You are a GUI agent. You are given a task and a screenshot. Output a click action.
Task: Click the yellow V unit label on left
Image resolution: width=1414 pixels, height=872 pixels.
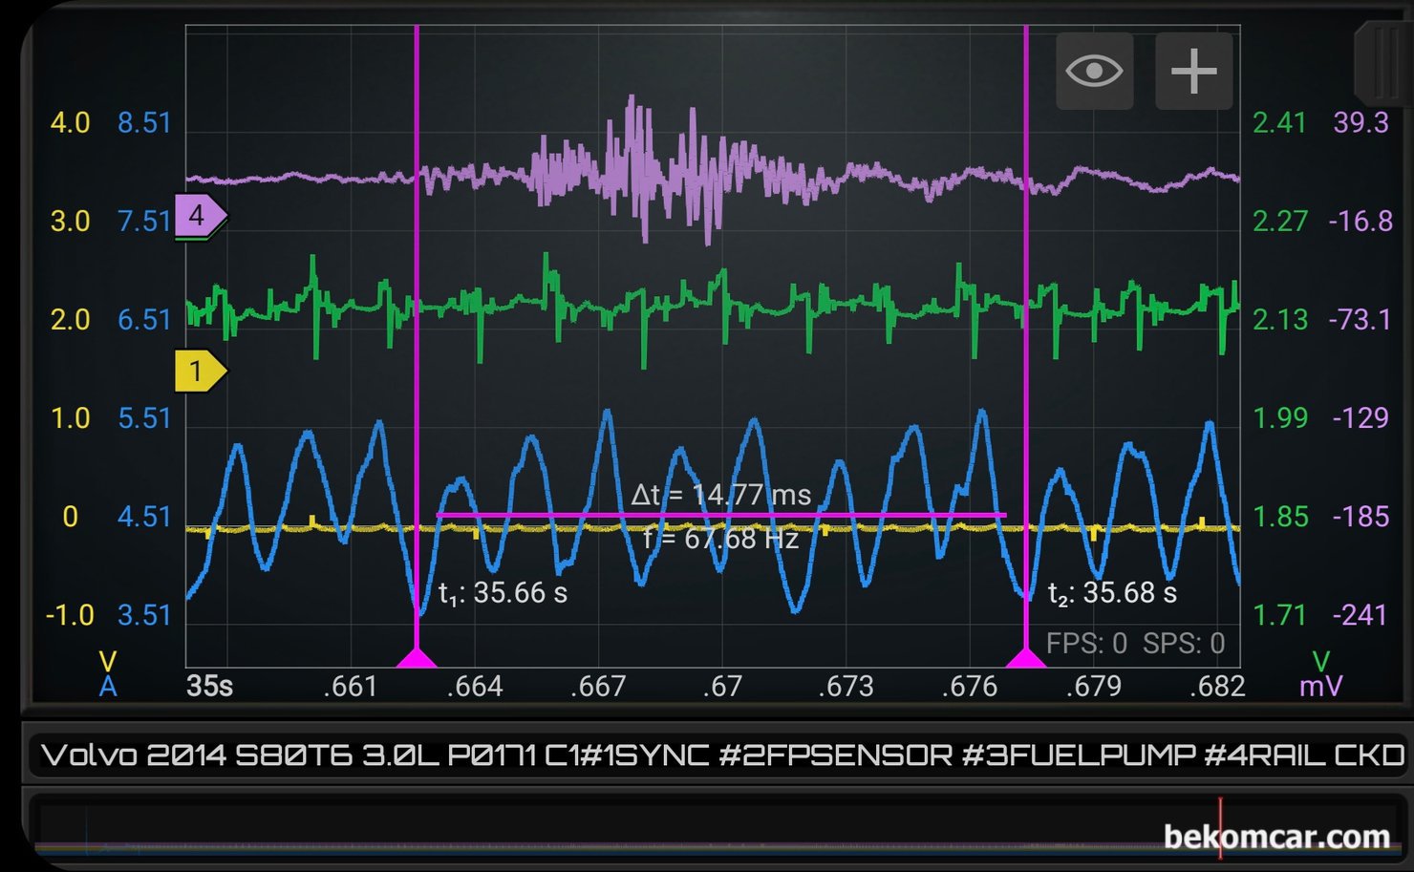(x=108, y=661)
